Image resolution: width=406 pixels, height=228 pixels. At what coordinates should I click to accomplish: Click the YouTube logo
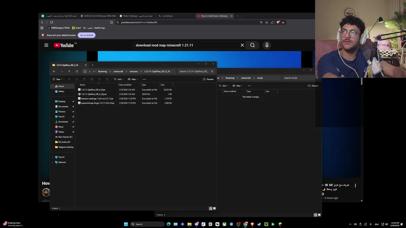pos(64,45)
